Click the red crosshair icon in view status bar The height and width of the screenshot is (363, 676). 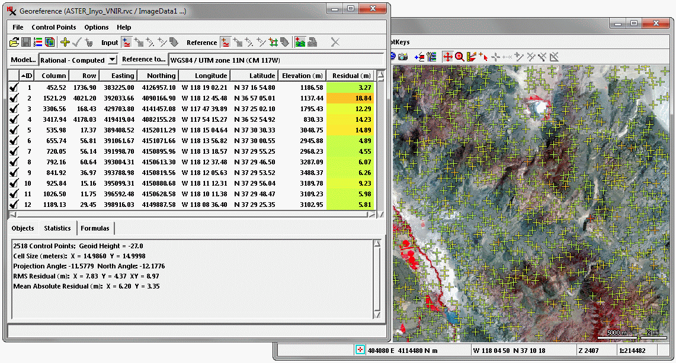pos(360,350)
